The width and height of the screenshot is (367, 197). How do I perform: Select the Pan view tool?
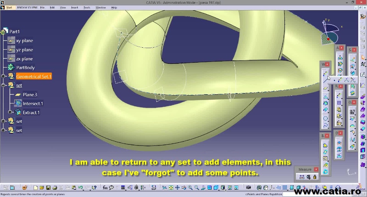pyautogui.click(x=177, y=187)
